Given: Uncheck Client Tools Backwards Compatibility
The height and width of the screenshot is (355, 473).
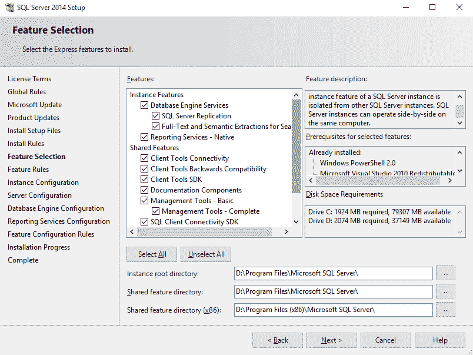Looking at the screenshot, I should (144, 168).
